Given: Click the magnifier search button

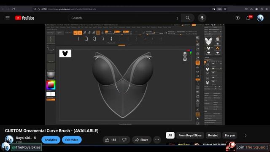Looking at the screenshot, I should click(188, 18).
